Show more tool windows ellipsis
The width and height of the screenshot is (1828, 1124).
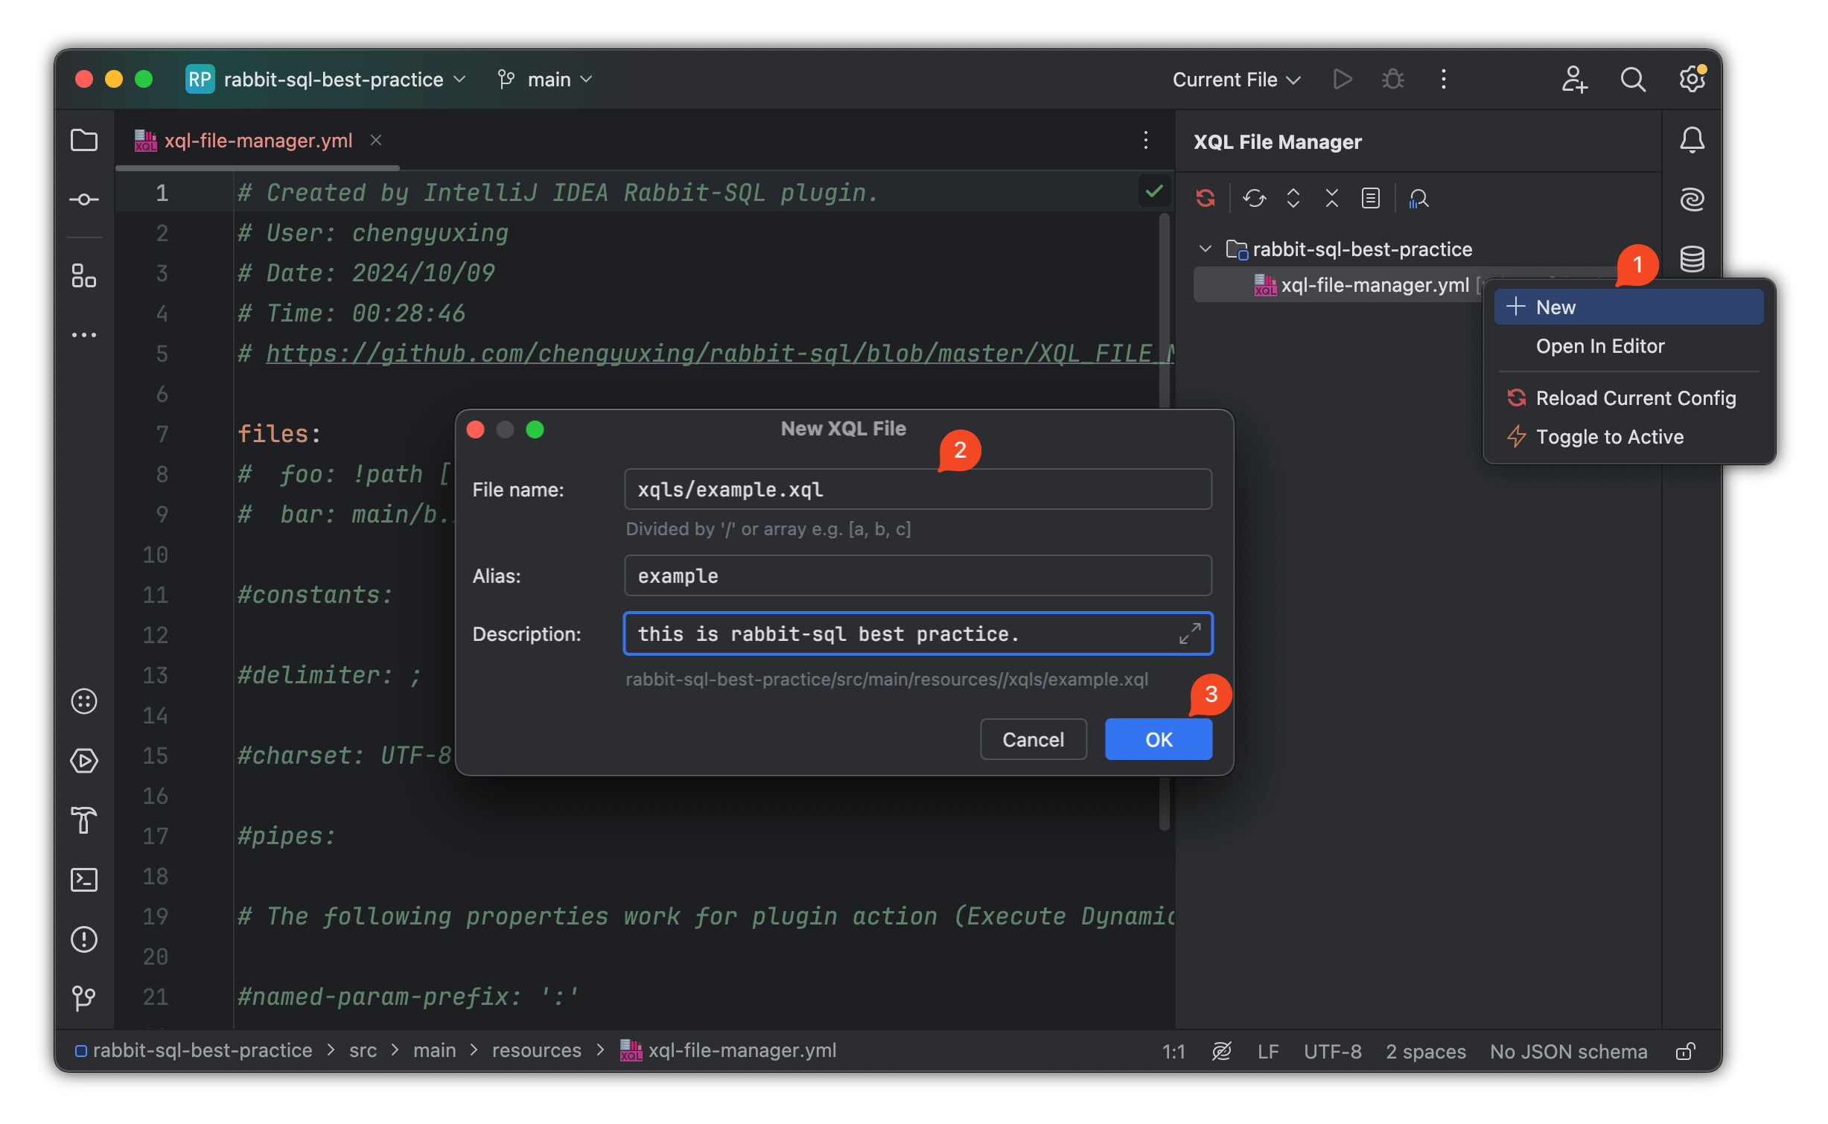click(x=83, y=335)
